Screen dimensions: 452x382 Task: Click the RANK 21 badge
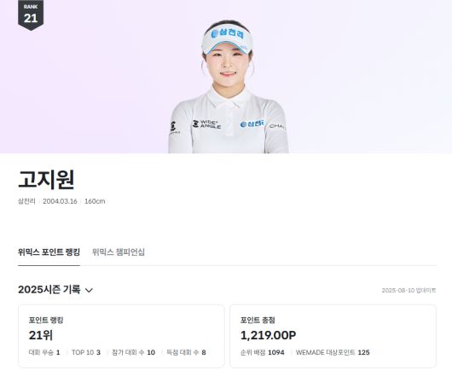click(31, 14)
